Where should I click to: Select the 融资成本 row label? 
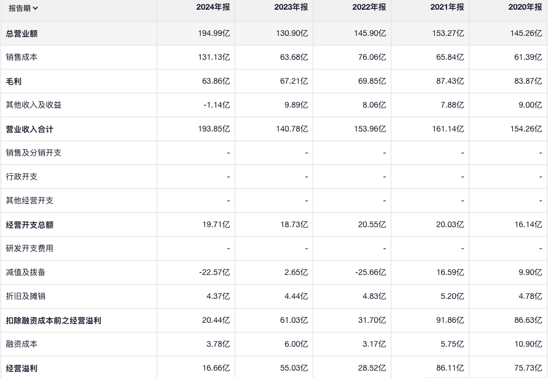(x=22, y=344)
